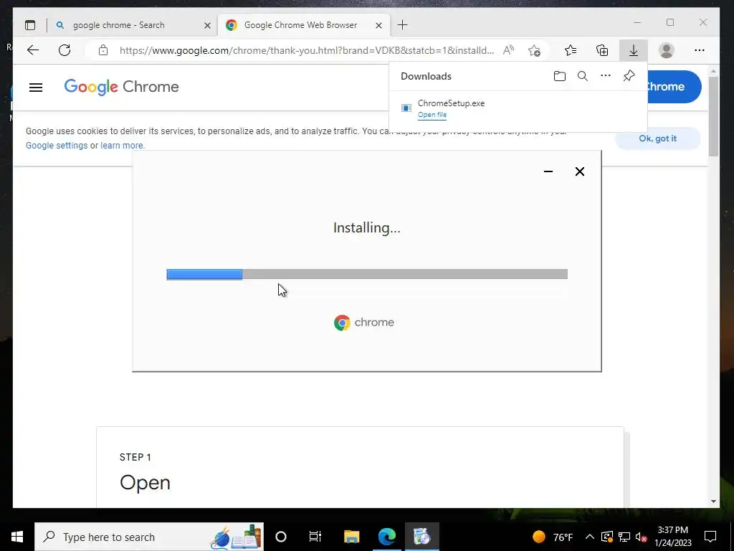Screen dimensions: 734x551
Task: Switch to the google chrome - Search tab
Action: click(x=133, y=25)
